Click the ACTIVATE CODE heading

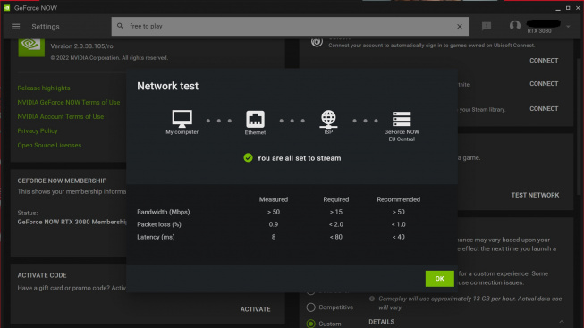click(42, 275)
